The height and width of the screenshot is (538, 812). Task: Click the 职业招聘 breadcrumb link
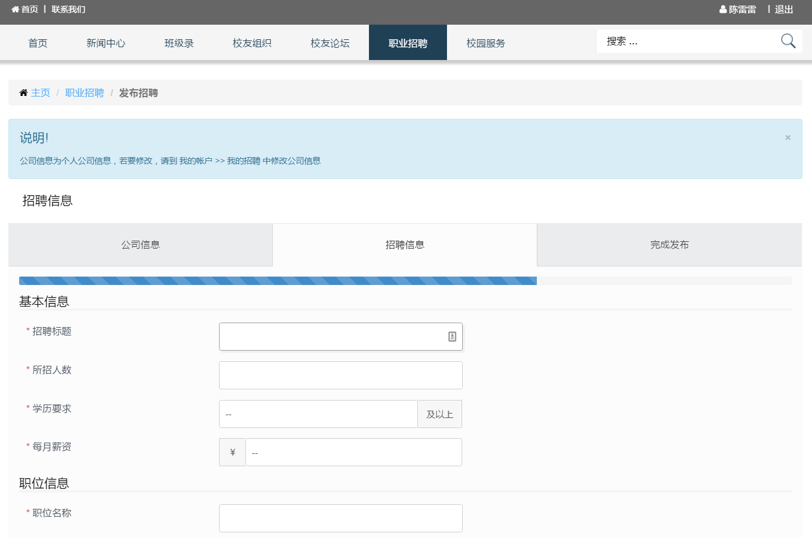pos(84,93)
